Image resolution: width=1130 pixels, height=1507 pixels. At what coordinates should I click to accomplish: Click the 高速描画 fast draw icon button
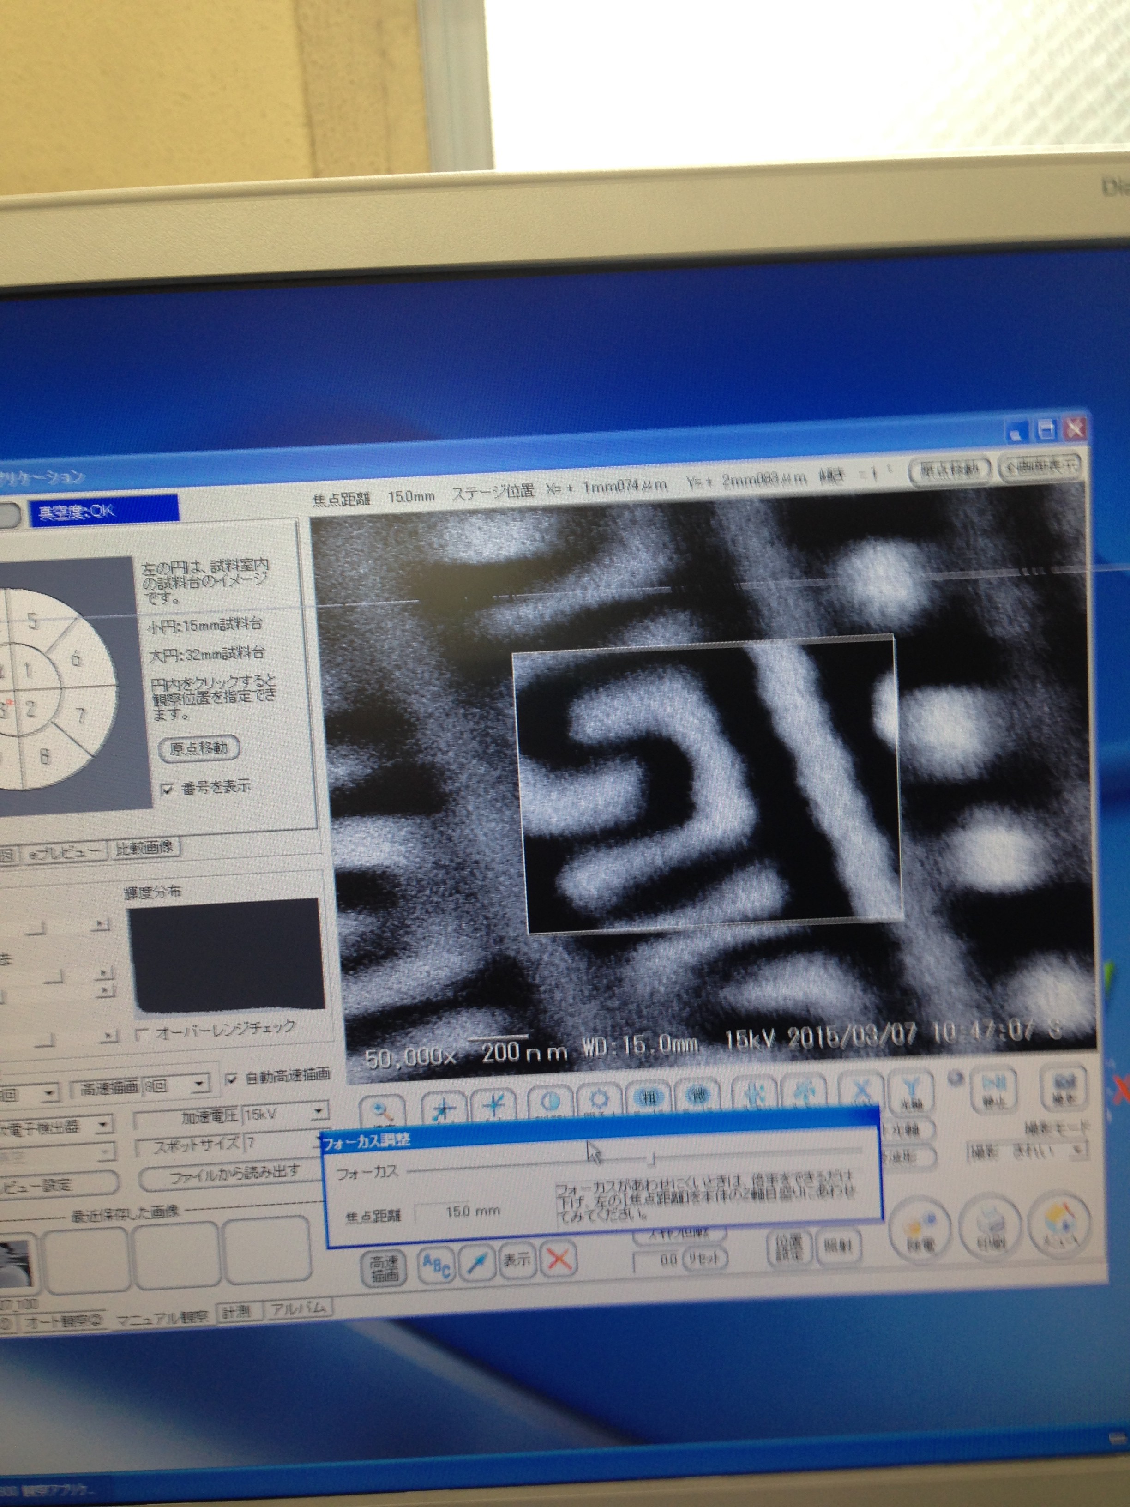(x=384, y=1270)
